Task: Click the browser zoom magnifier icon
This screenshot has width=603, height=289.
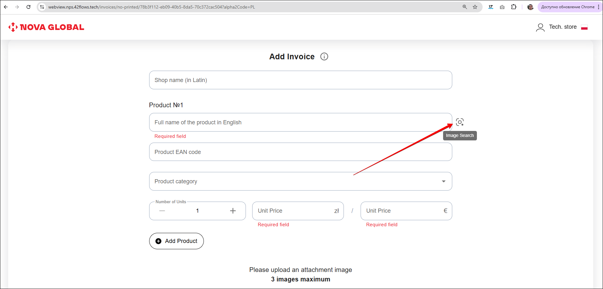Action: (465, 7)
